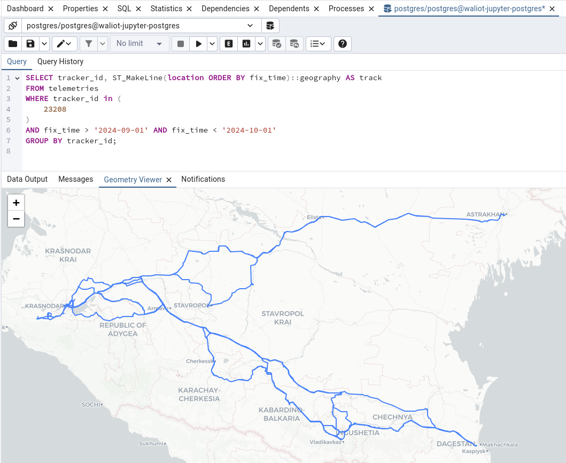Open the Data Output tab
The height and width of the screenshot is (463, 566).
coord(27,179)
